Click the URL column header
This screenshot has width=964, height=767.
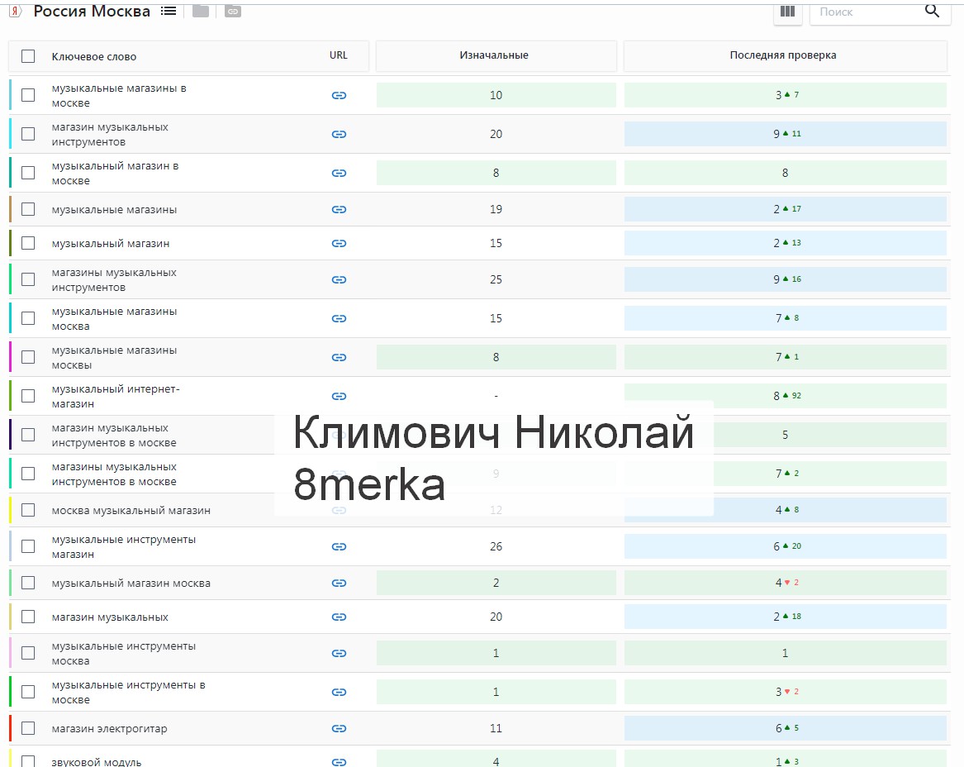click(338, 55)
